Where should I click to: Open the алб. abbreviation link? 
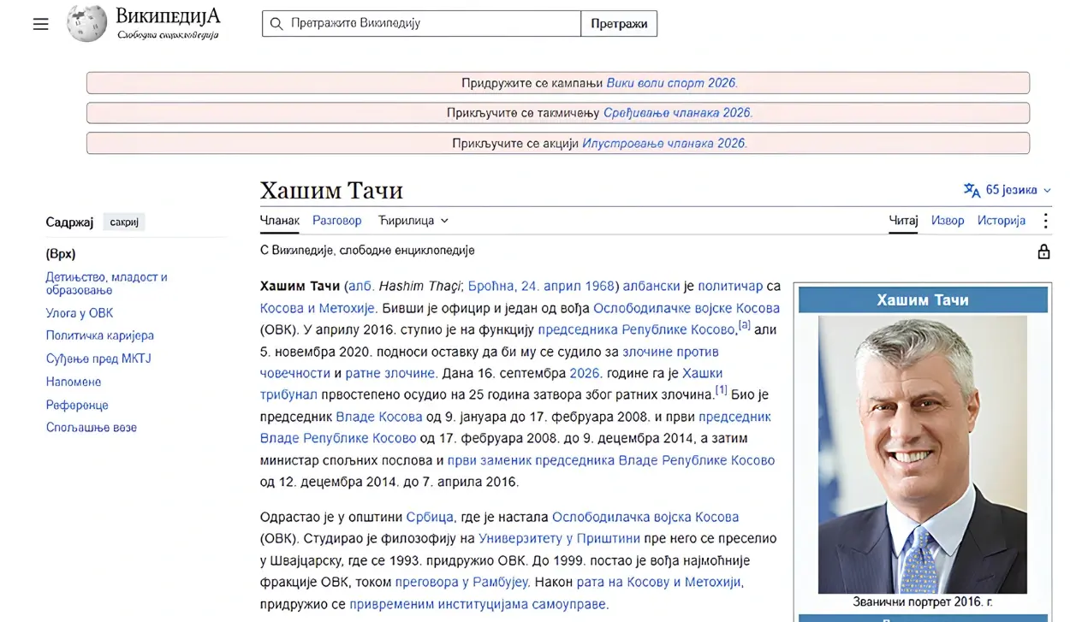pos(361,286)
